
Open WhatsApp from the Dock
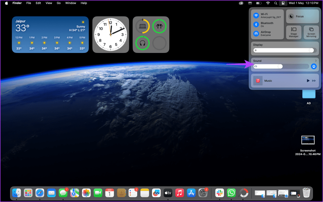pos(231,193)
